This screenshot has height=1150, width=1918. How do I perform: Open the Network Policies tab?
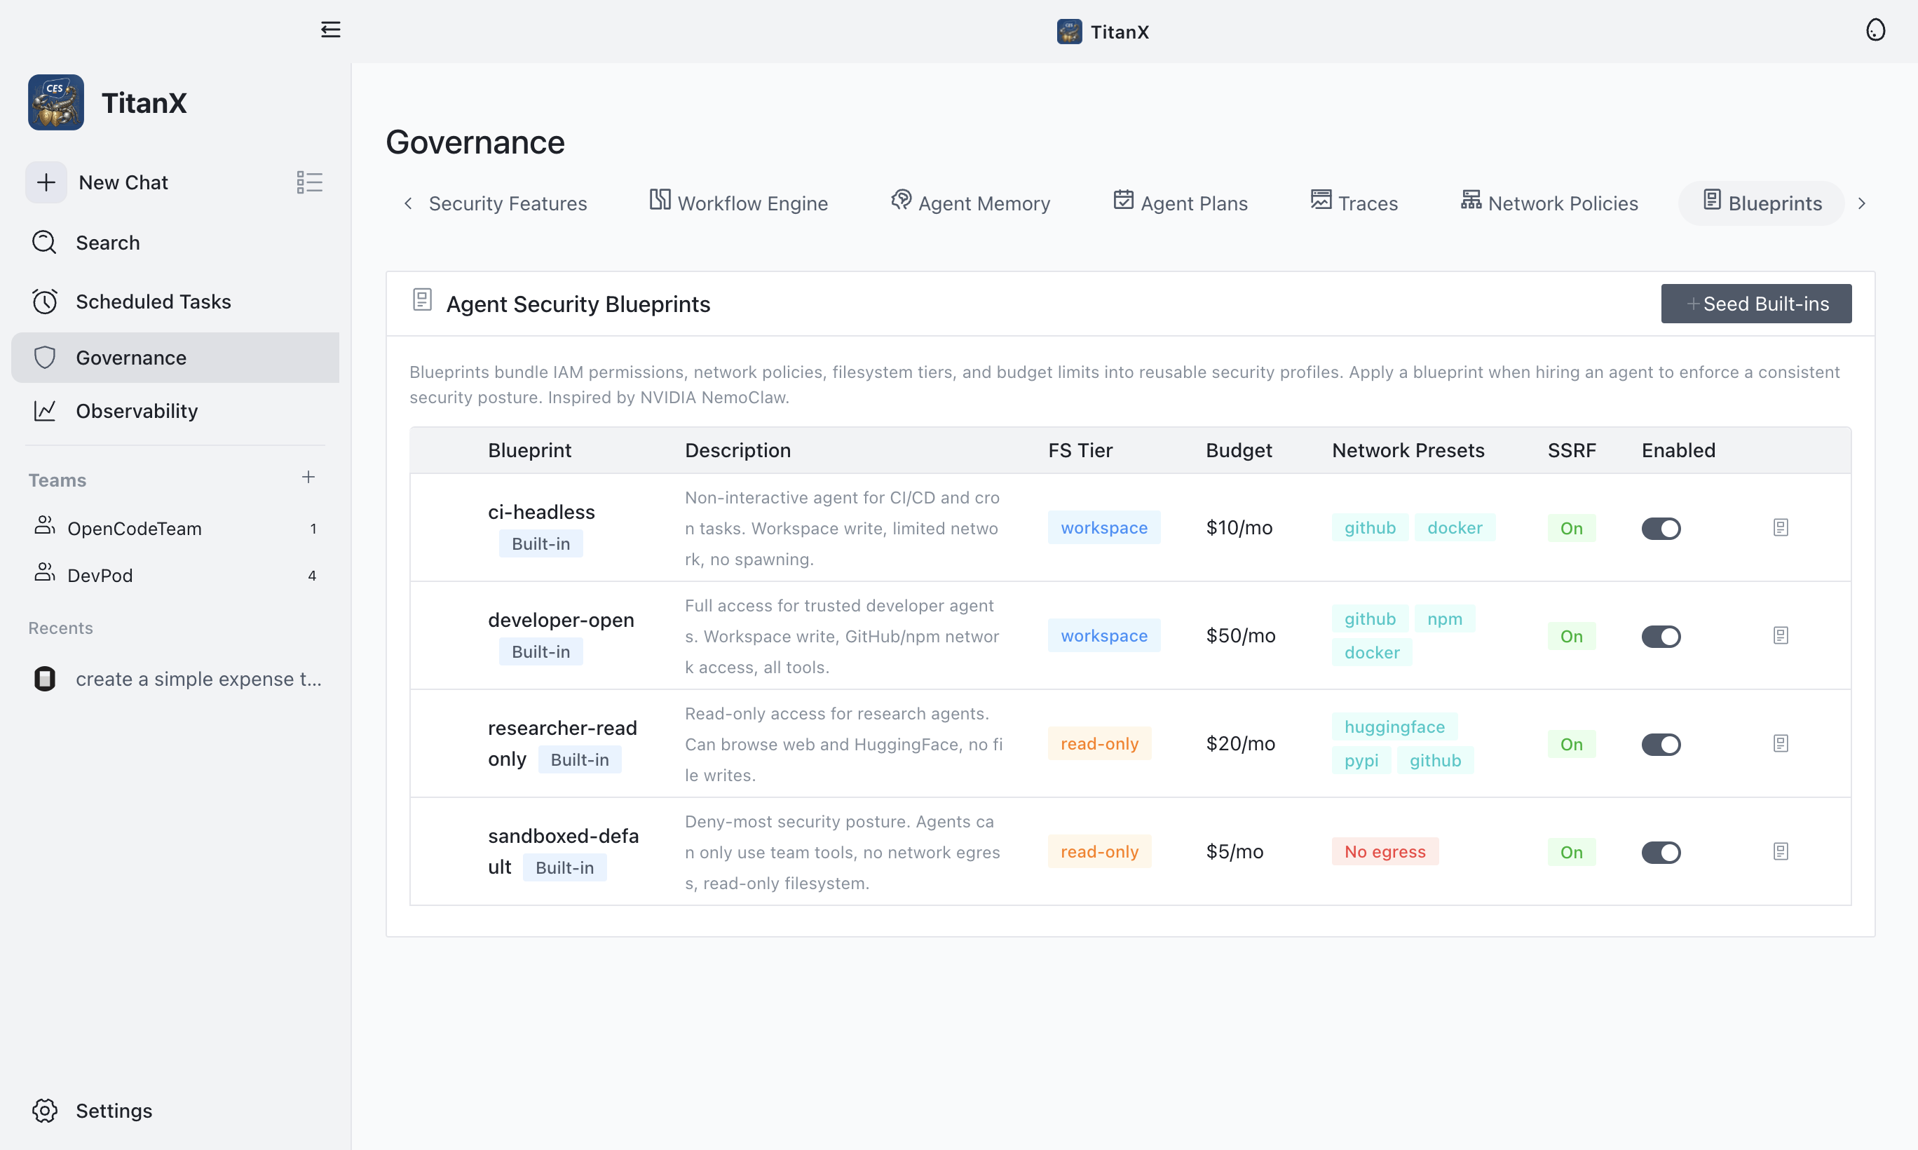pyautogui.click(x=1549, y=202)
